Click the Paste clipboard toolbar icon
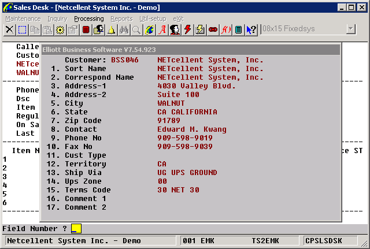The width and height of the screenshot is (370, 249). tap(48, 30)
